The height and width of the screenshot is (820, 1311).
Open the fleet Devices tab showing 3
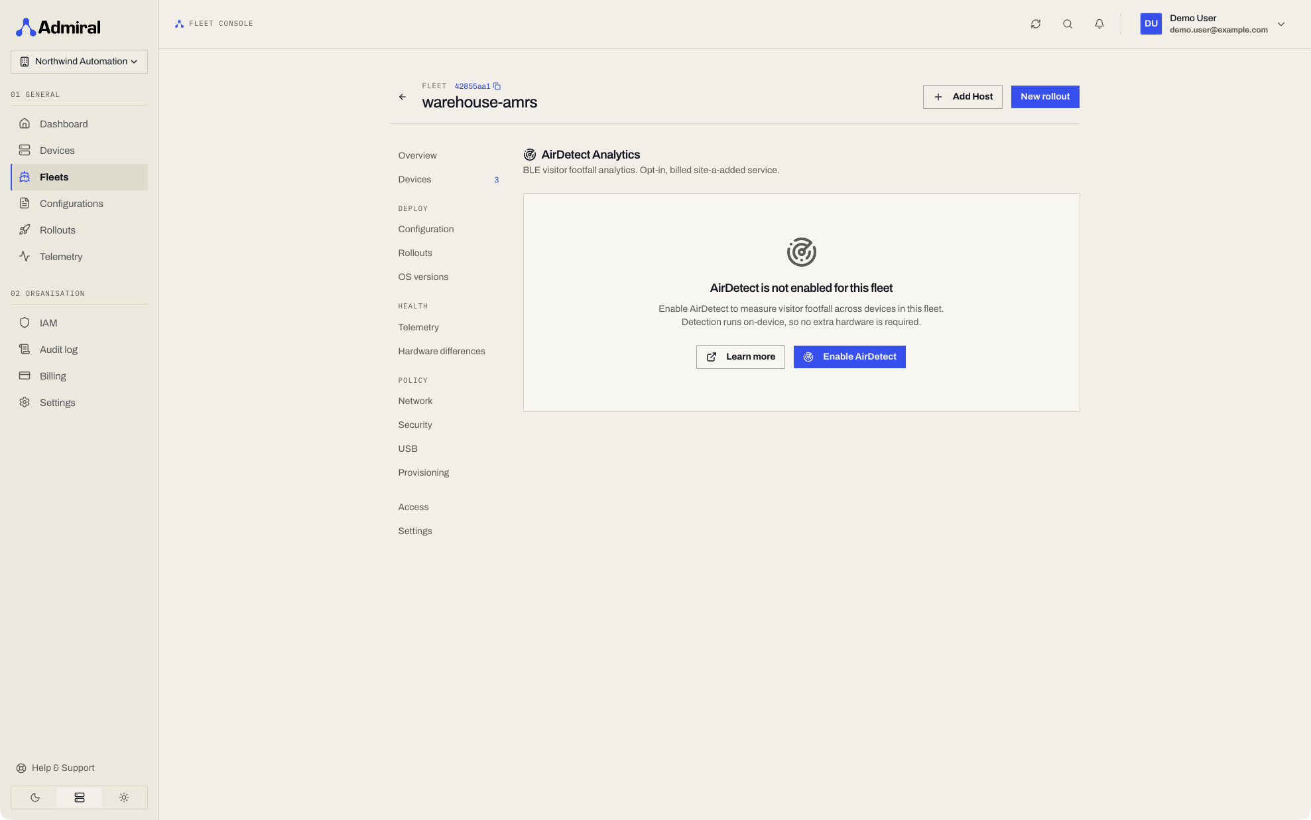[x=448, y=180]
